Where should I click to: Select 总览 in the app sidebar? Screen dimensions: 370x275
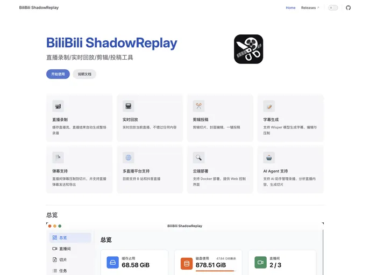[70, 237]
